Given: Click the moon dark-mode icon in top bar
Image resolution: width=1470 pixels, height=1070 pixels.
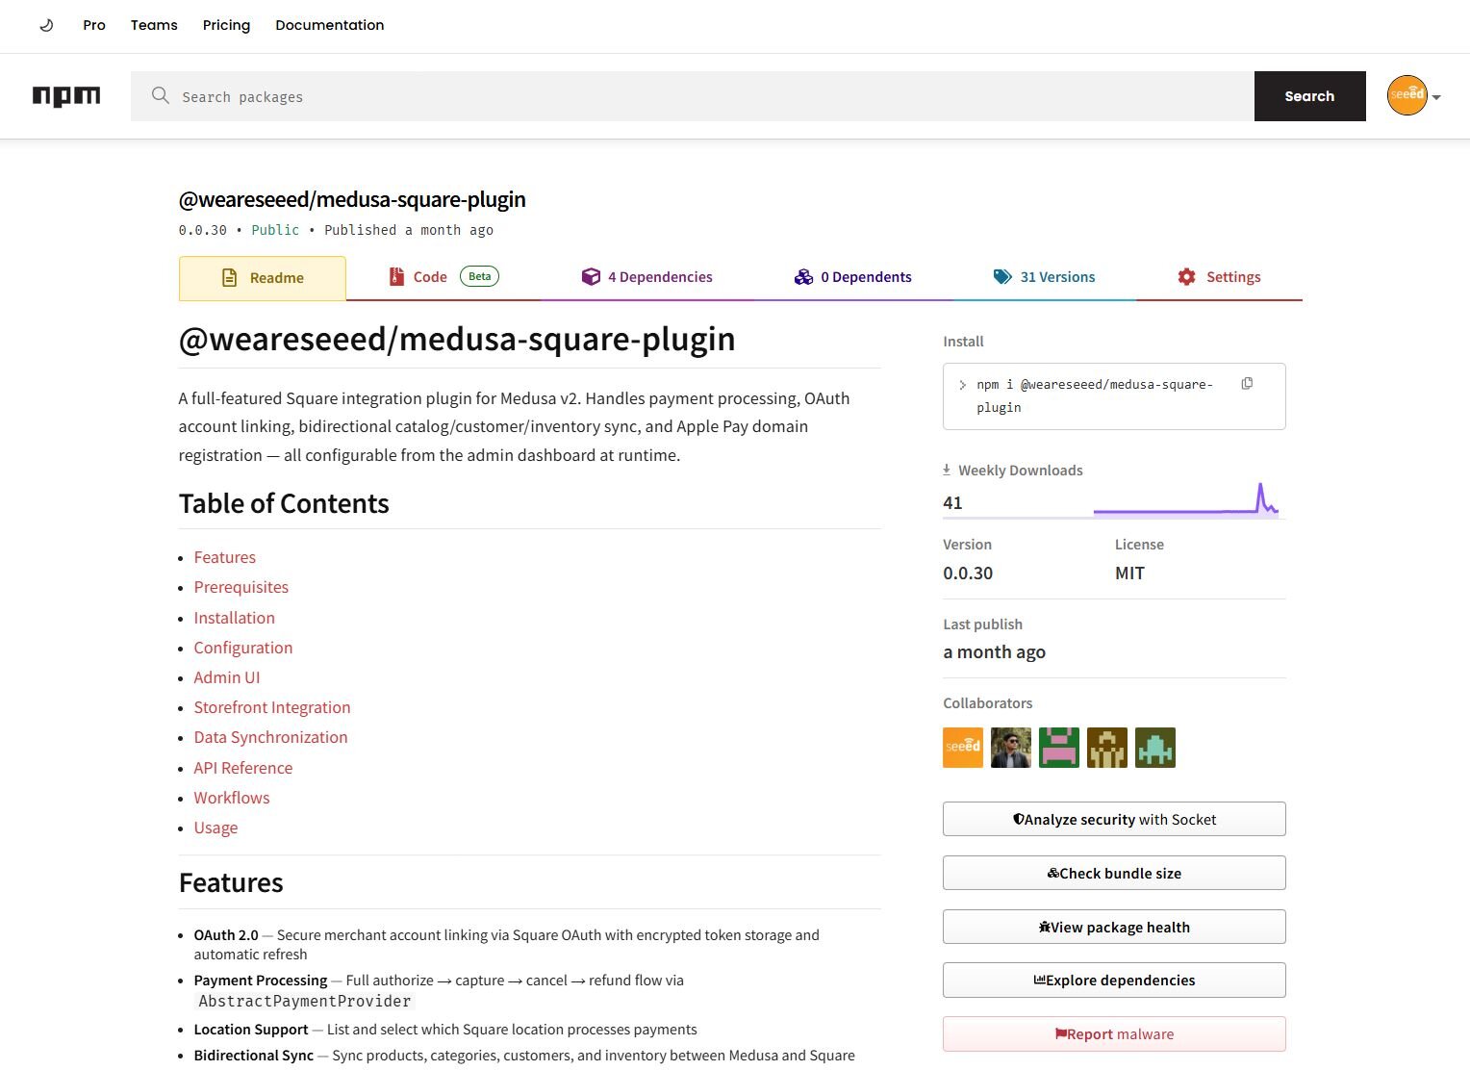Looking at the screenshot, I should pyautogui.click(x=46, y=25).
